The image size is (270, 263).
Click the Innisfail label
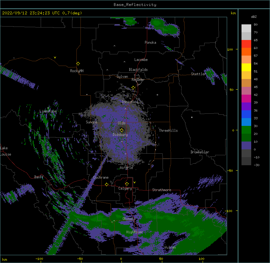pyautogui.click(x=130, y=102)
